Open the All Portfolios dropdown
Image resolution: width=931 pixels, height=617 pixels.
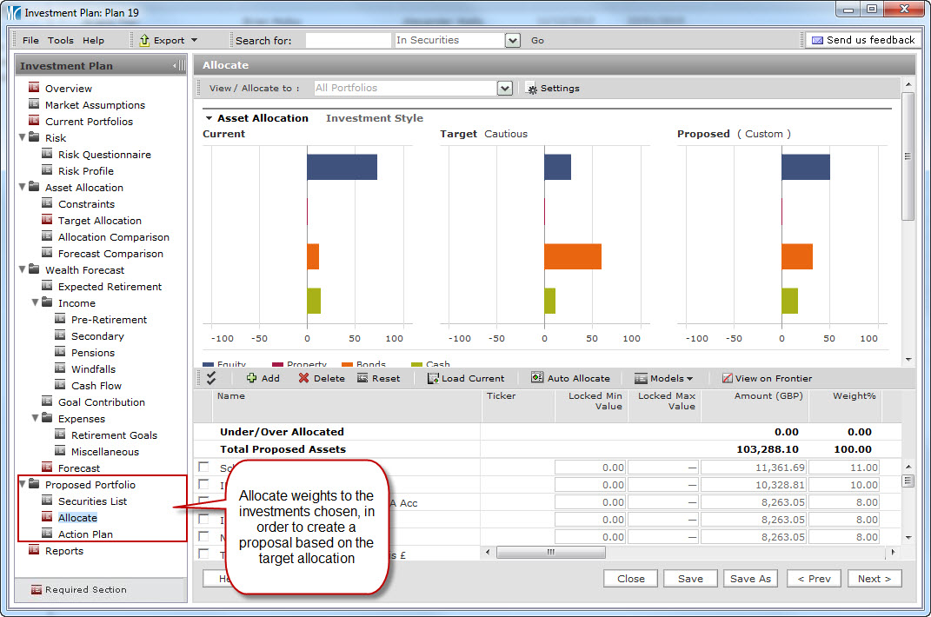pos(504,89)
